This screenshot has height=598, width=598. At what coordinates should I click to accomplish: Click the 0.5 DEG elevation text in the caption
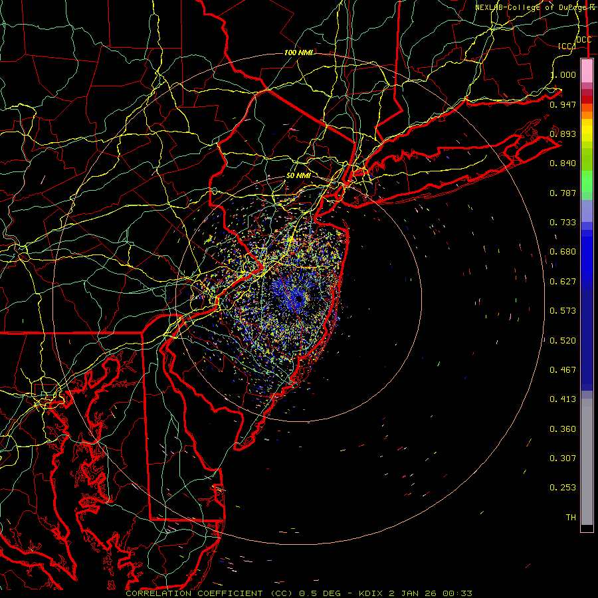point(320,593)
